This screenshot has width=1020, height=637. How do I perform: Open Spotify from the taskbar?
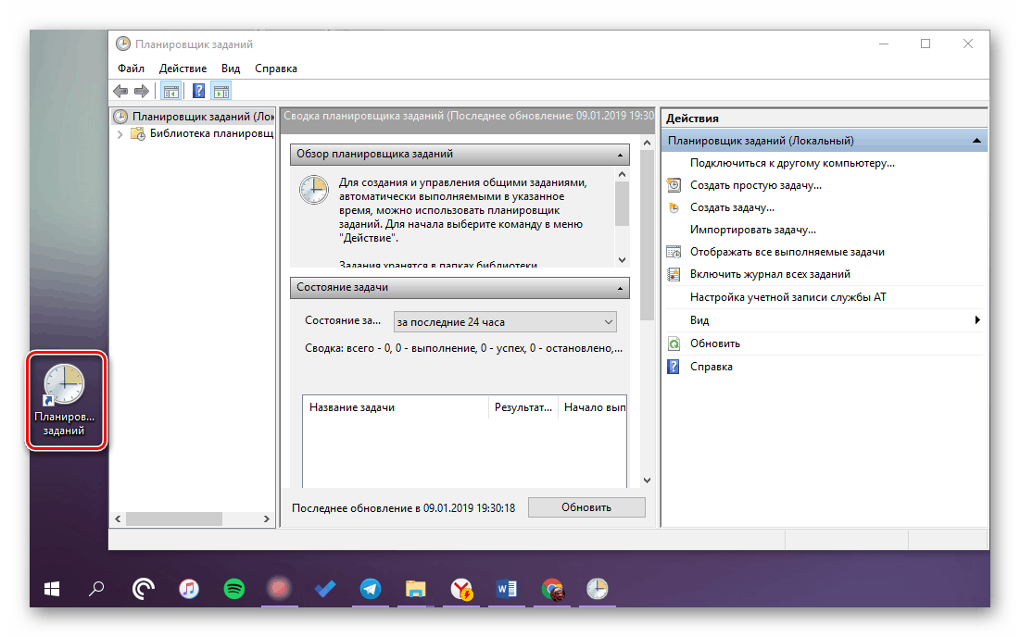click(x=234, y=590)
